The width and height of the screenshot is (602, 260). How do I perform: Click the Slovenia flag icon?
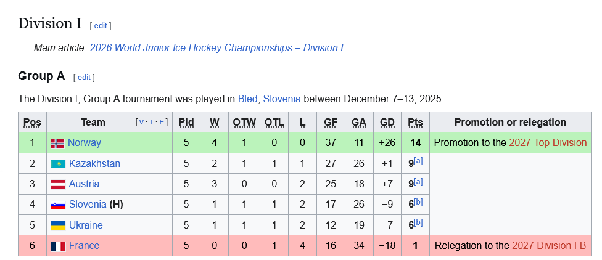tap(58, 205)
